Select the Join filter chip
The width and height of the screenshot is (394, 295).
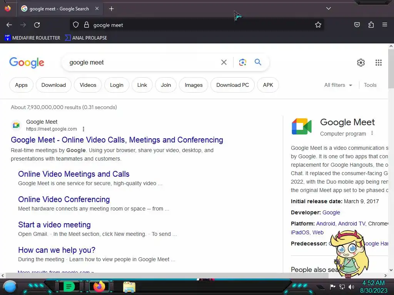click(166, 85)
